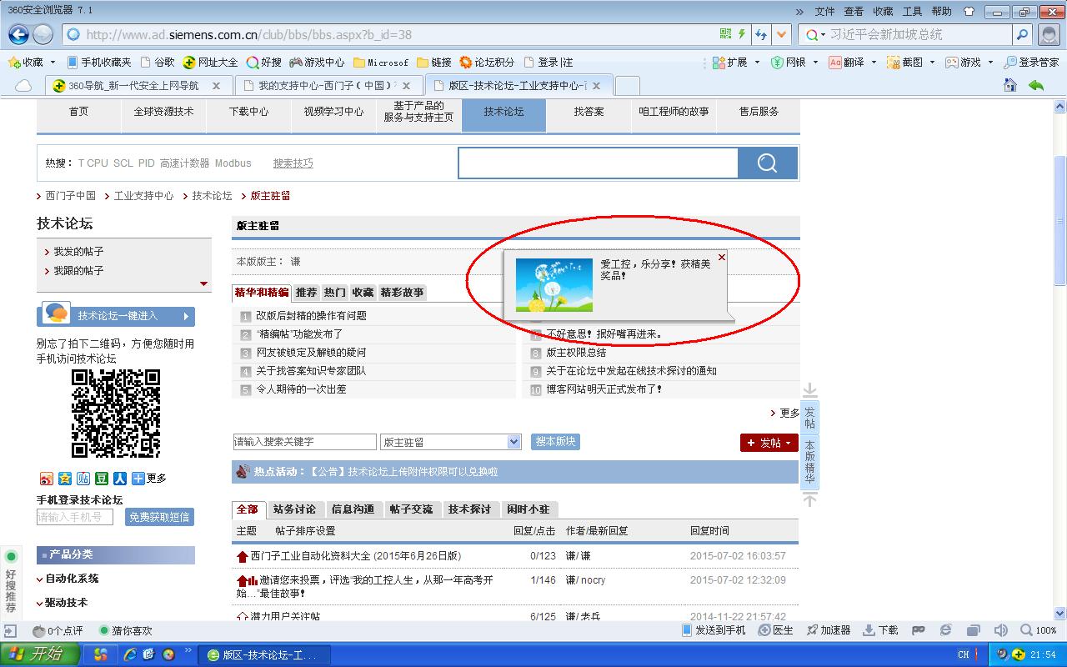This screenshot has height=667, width=1067.
Task: Click the 更多 share plus icon
Action: coord(138,479)
